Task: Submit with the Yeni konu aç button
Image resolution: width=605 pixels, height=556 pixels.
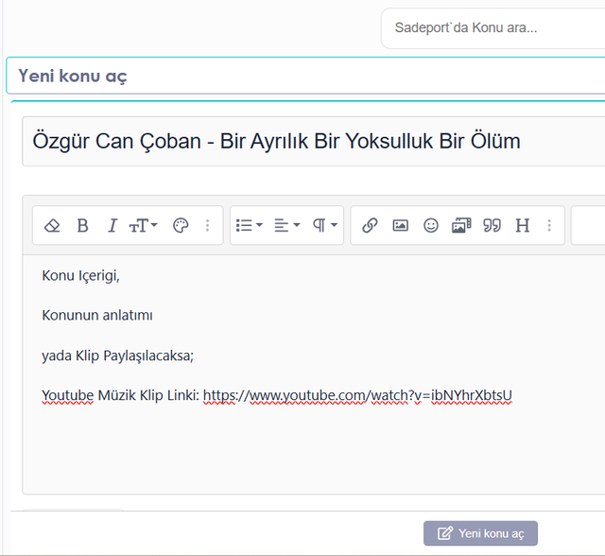Action: point(480,533)
